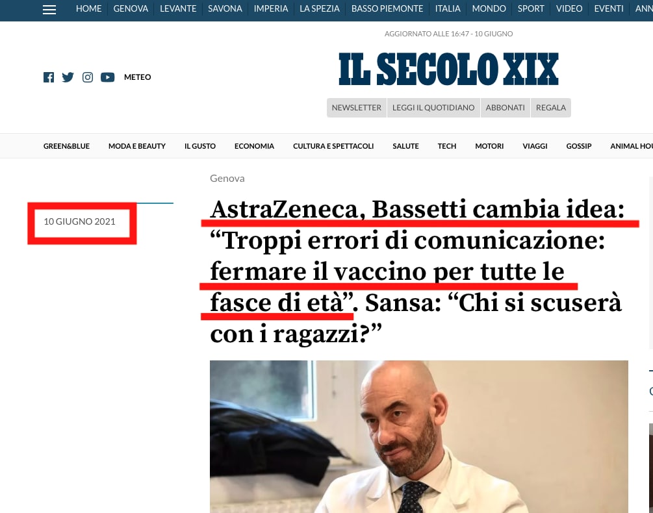Go to the GENOVA section
This screenshot has width=653, height=513.
click(x=131, y=8)
